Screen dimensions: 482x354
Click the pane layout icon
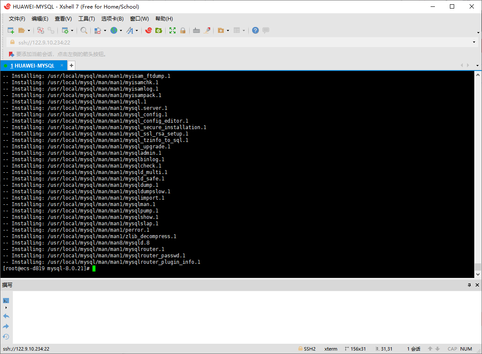point(237,30)
